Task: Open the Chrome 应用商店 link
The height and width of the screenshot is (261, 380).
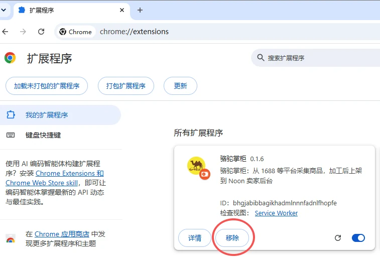Action: (x=62, y=234)
